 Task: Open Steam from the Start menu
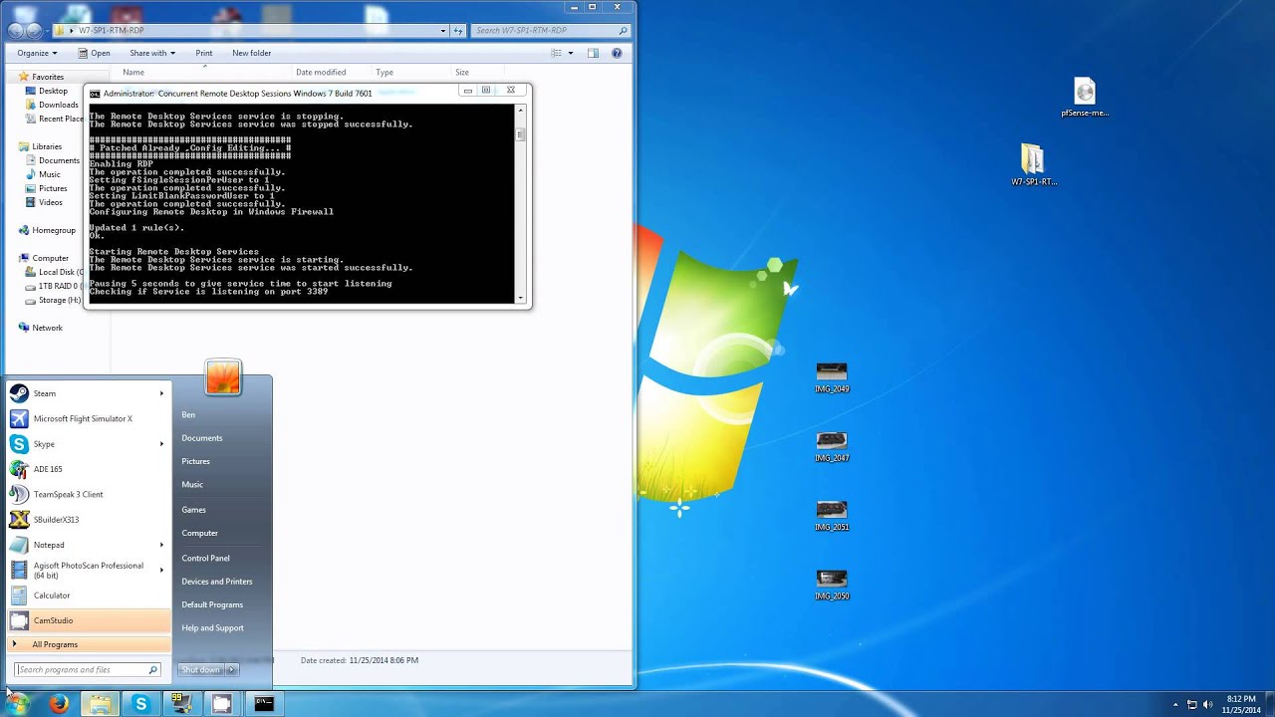pyautogui.click(x=88, y=393)
